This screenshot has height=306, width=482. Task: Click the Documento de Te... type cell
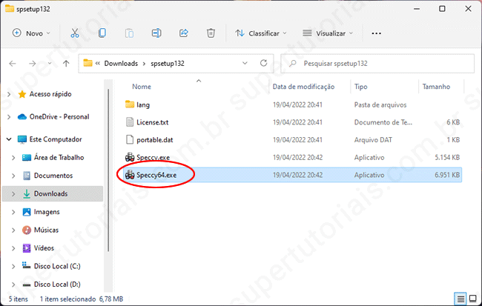click(383, 122)
